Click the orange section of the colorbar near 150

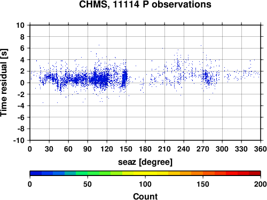203,173
